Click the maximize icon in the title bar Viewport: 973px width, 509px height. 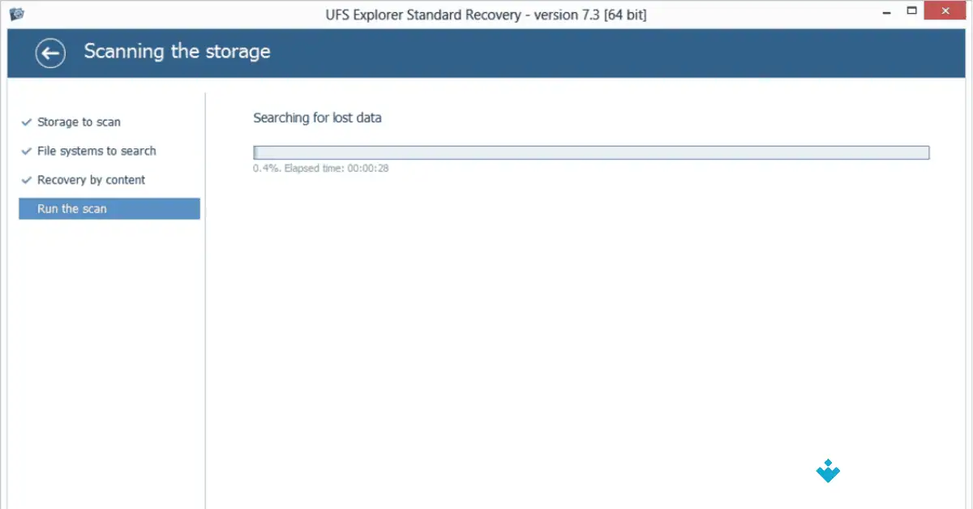point(910,11)
